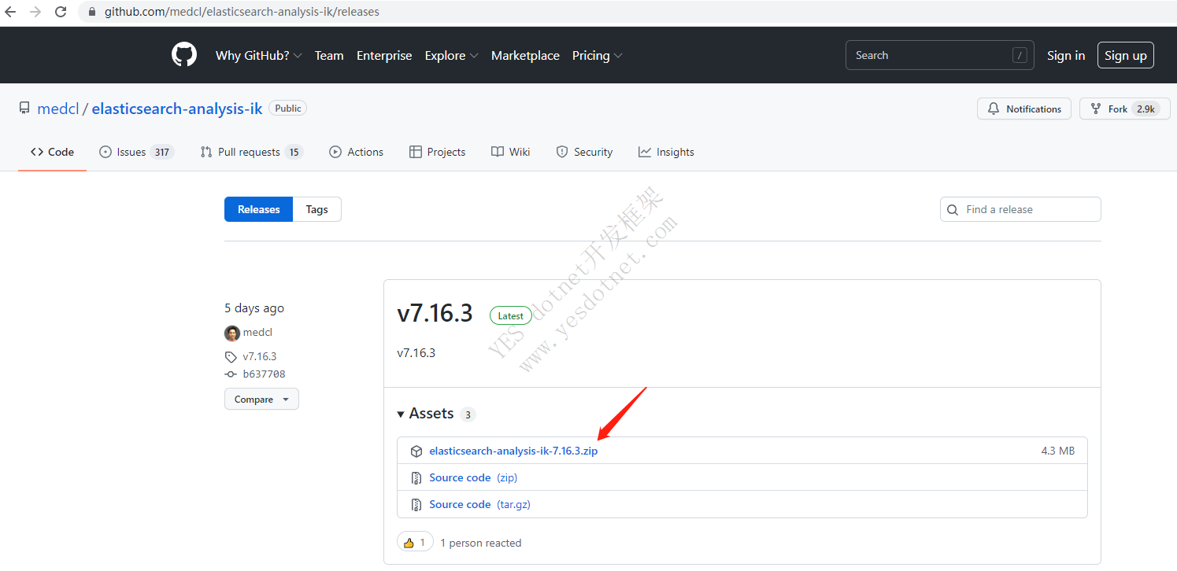
Task: Open the Issues tab
Action: [136, 153]
